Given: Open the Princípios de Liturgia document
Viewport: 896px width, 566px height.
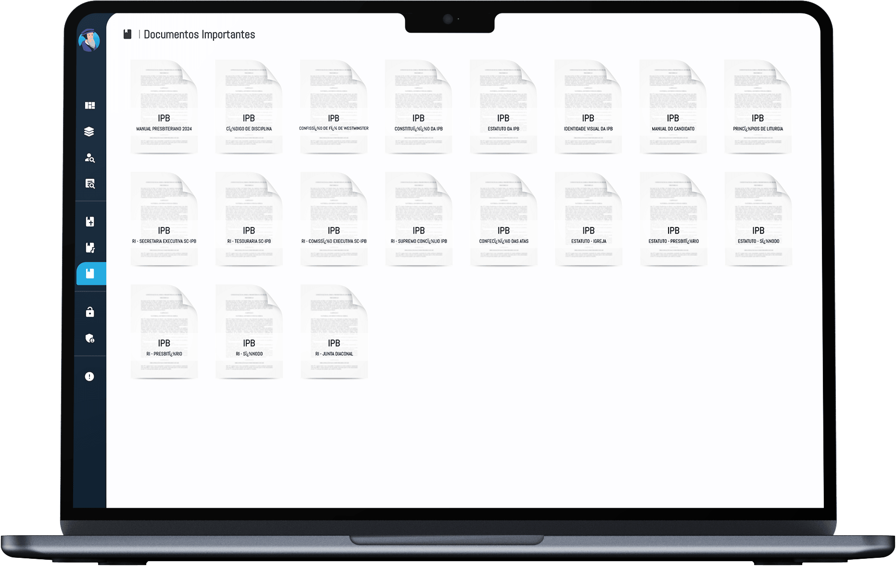Looking at the screenshot, I should point(757,106).
